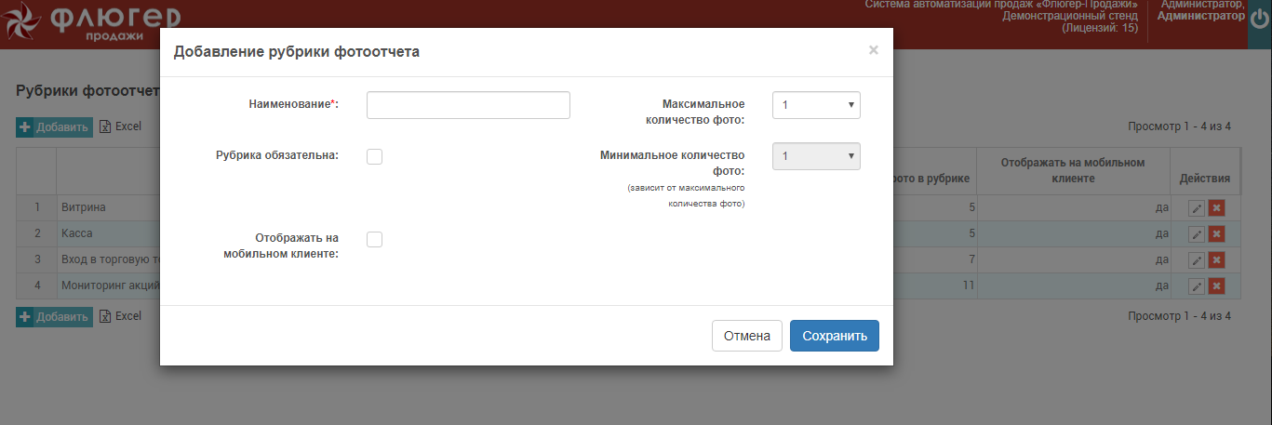Click the Отмена button
This screenshot has height=425, width=1272.
point(746,336)
